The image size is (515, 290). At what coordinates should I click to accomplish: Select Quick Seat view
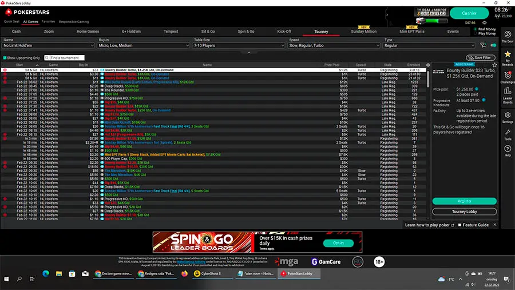click(11, 22)
